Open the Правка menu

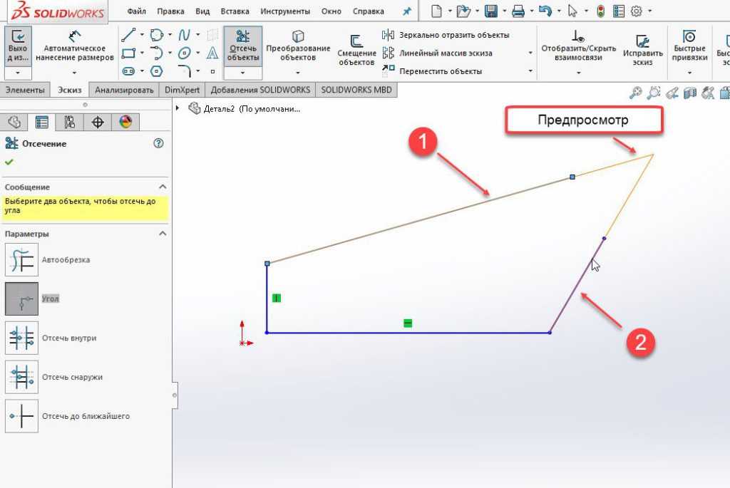tap(170, 11)
